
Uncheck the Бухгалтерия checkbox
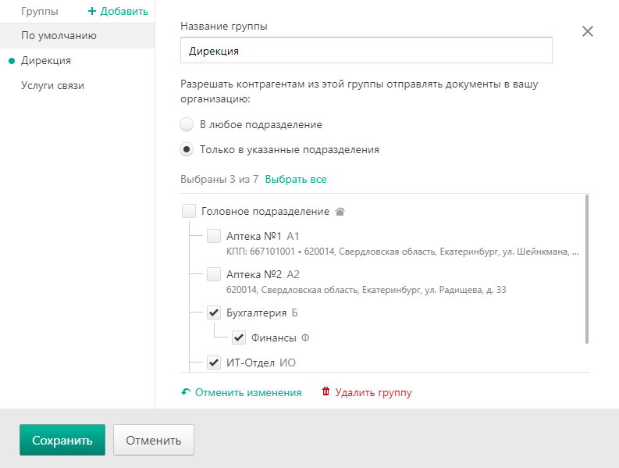coord(214,313)
